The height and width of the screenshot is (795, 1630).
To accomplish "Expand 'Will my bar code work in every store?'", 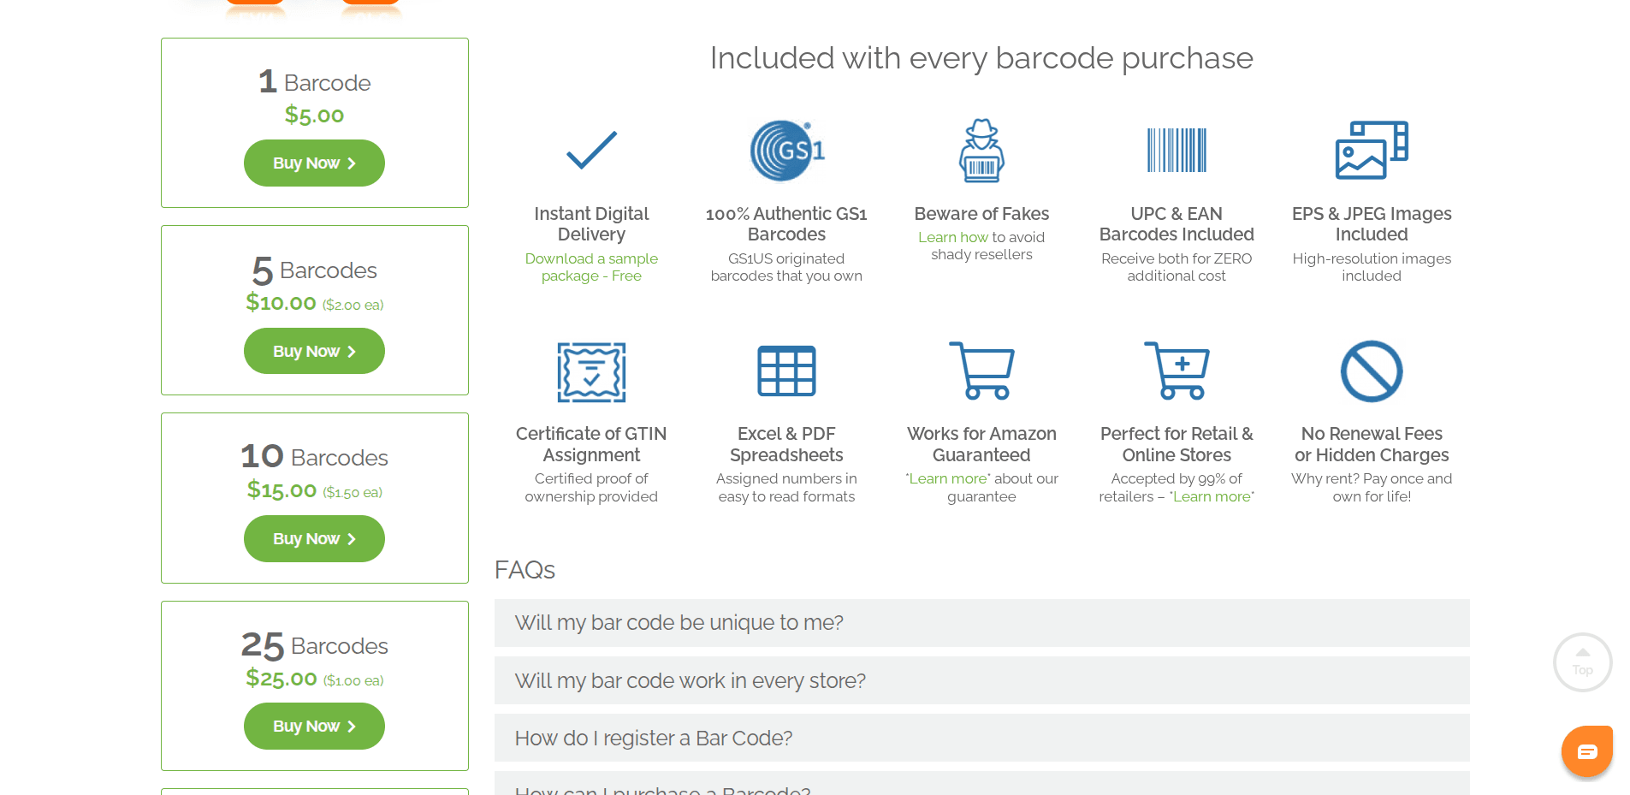I will coord(981,680).
